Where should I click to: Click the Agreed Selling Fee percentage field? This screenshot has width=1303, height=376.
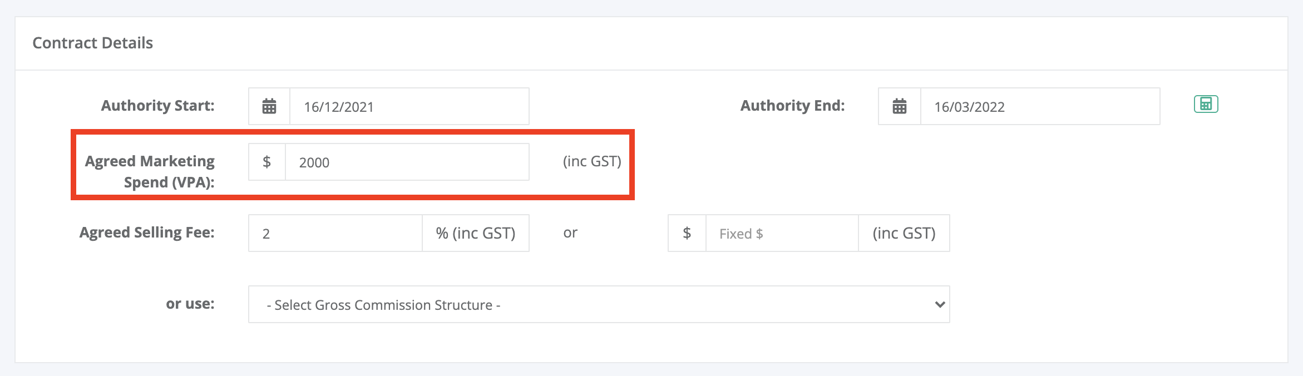pos(335,233)
